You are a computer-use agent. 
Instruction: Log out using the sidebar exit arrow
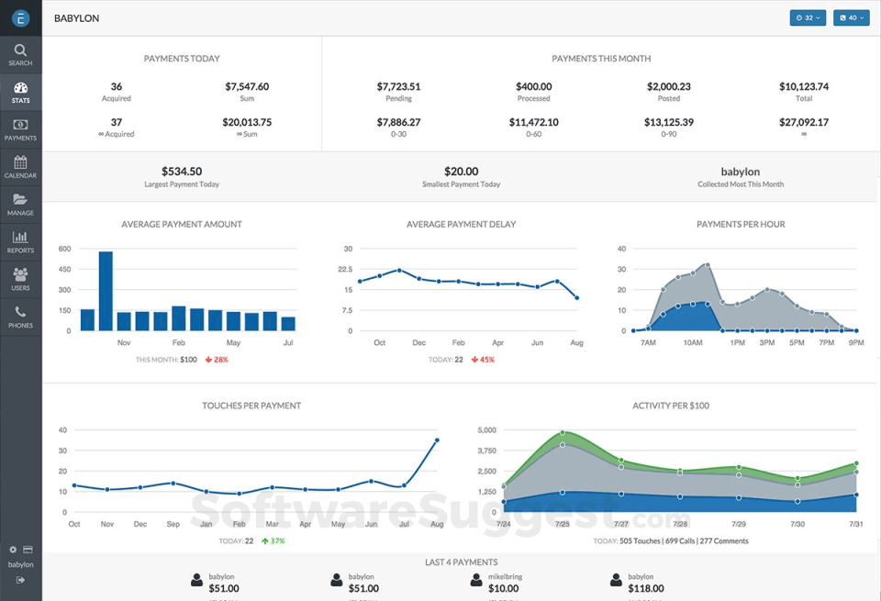coord(20,580)
